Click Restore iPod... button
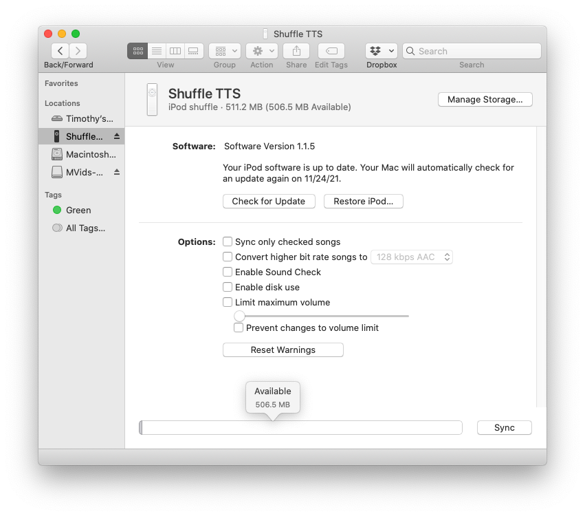The width and height of the screenshot is (585, 516). click(x=364, y=202)
